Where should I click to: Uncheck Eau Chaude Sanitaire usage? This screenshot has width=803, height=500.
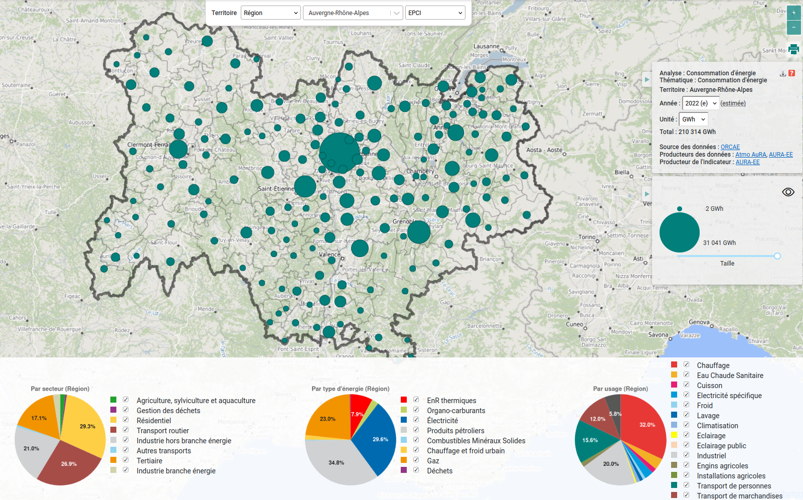[x=686, y=374]
